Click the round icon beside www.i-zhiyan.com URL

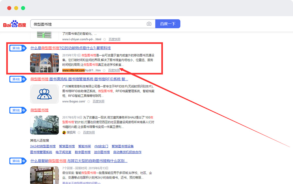[105, 40]
